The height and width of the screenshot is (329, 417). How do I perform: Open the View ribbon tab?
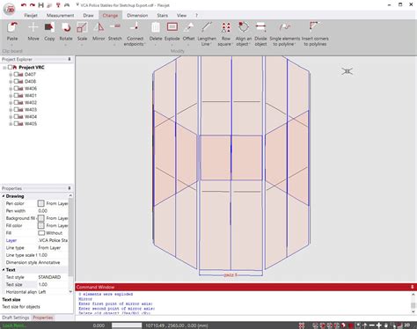pos(181,15)
